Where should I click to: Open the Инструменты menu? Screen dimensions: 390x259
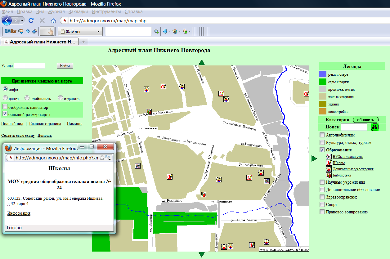pyautogui.click(x=106, y=11)
